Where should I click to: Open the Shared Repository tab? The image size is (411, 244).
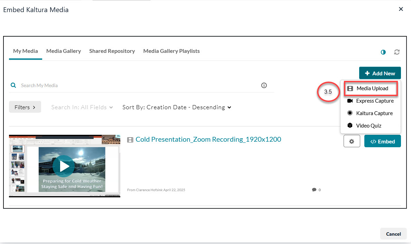[x=112, y=51]
